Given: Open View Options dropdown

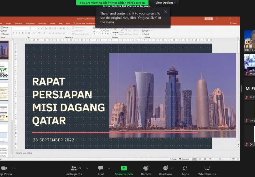Looking at the screenshot, I should (x=166, y=3).
